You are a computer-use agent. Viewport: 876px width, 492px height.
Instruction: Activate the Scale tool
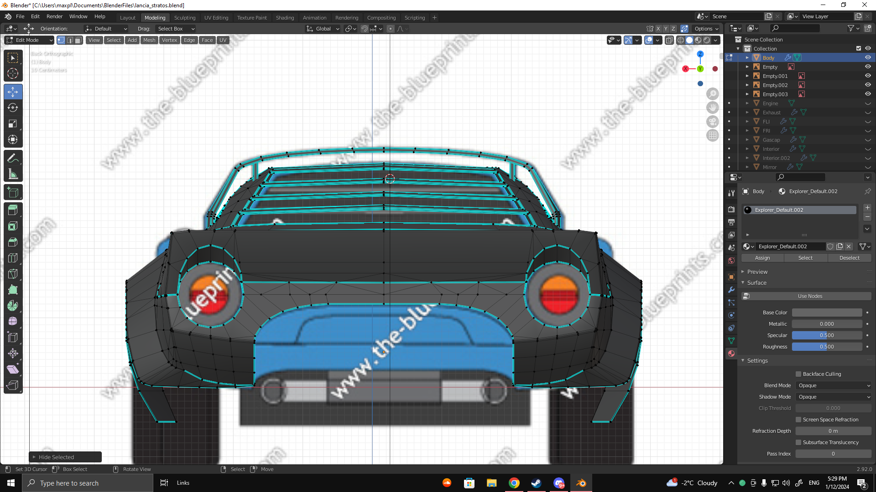(x=13, y=123)
